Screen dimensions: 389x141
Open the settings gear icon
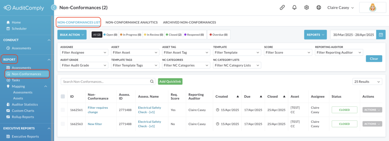[x=307, y=8]
